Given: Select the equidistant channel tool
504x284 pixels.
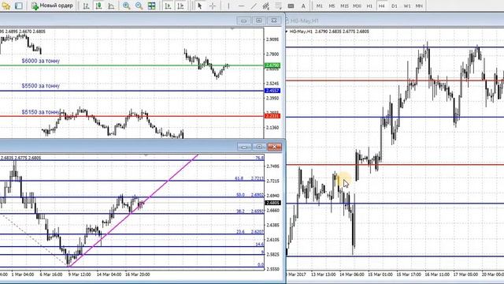Looking at the screenshot, I should tap(266, 6).
